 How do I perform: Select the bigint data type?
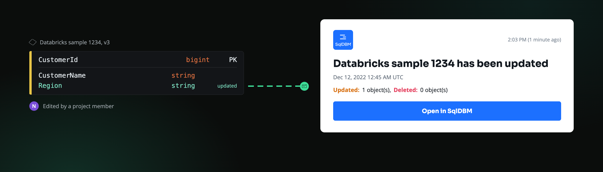coord(198,60)
